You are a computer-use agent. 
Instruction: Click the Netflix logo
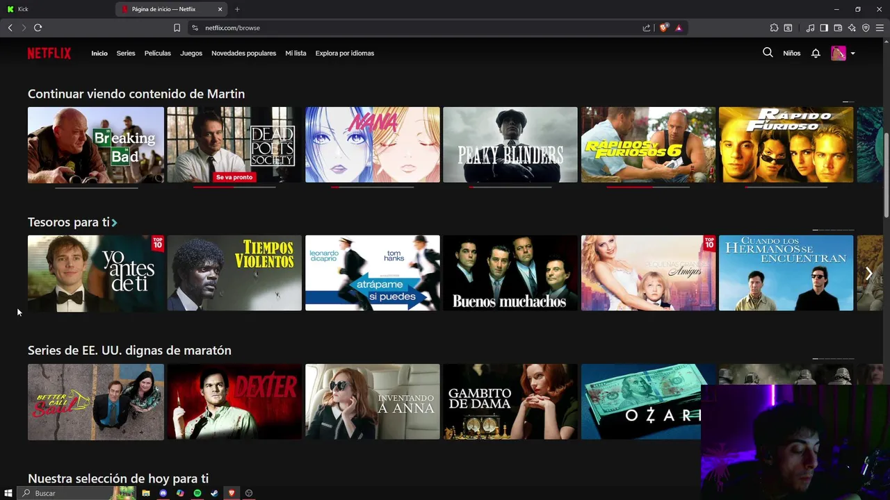coord(49,53)
